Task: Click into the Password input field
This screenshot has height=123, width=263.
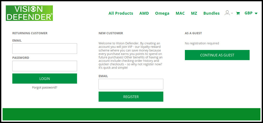Action: [45, 66]
